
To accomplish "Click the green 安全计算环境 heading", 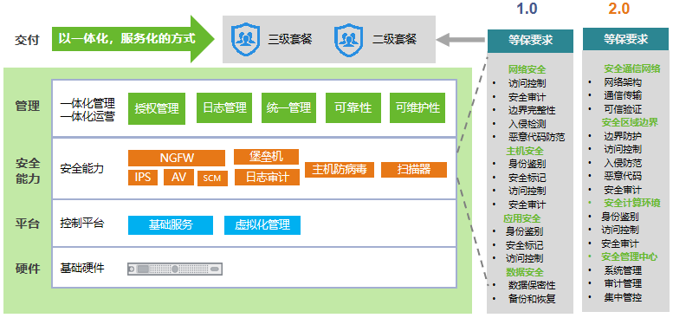I will point(632,203).
